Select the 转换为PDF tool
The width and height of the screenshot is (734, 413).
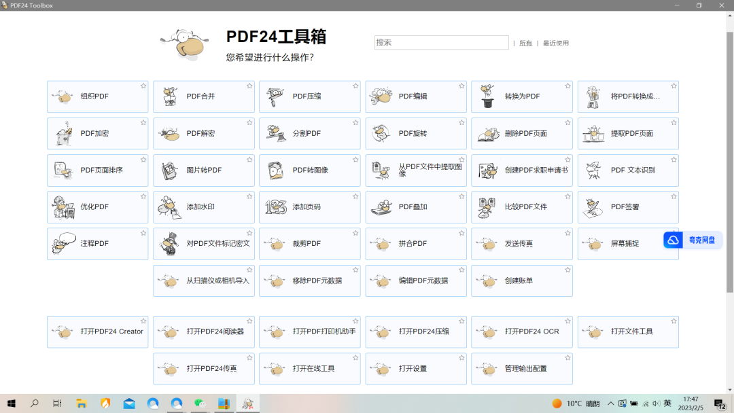point(522,96)
